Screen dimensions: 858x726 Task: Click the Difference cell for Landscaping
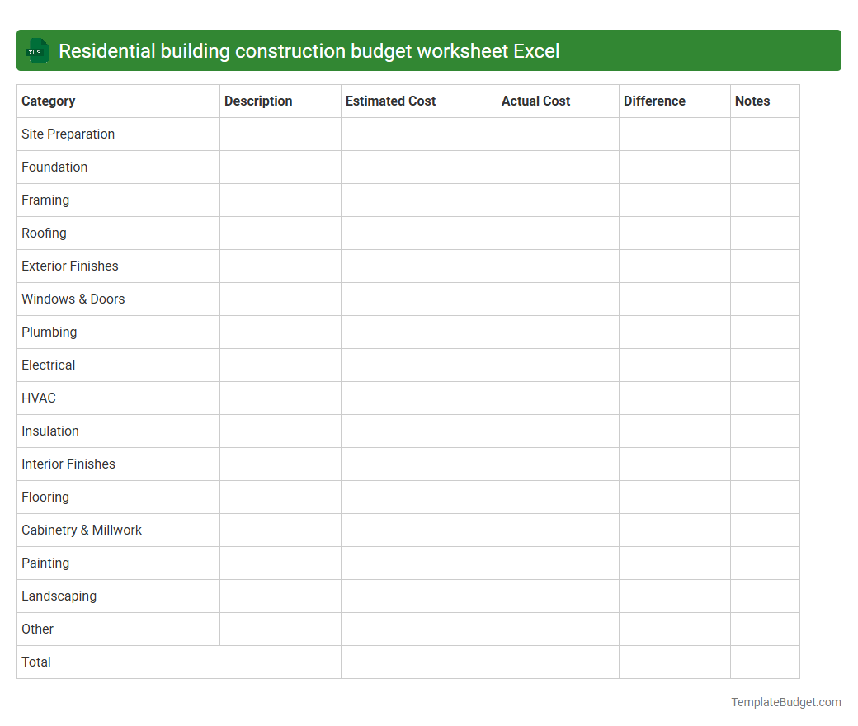tap(674, 596)
